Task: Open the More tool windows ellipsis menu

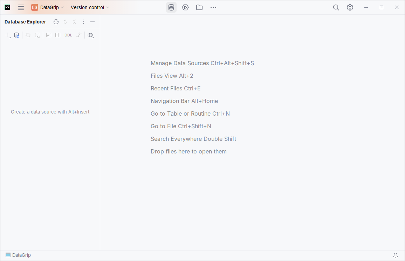Action: click(213, 7)
